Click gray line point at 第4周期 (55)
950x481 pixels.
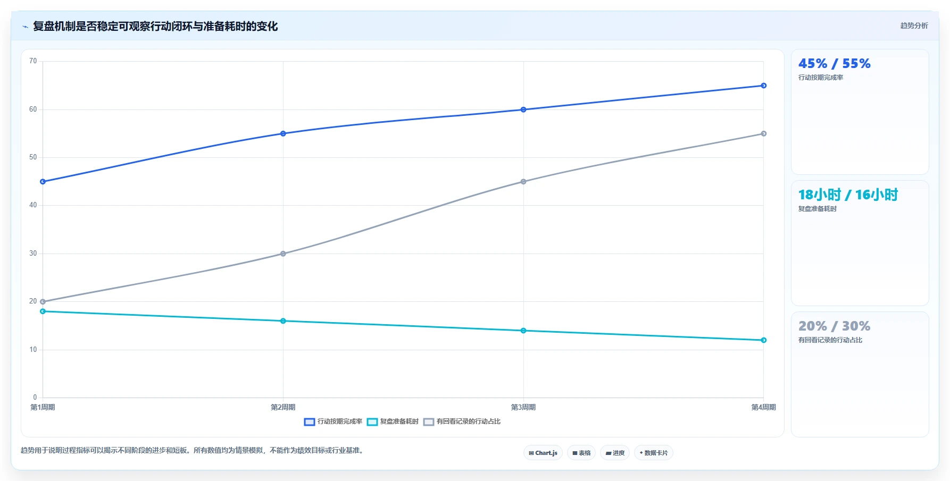point(764,133)
